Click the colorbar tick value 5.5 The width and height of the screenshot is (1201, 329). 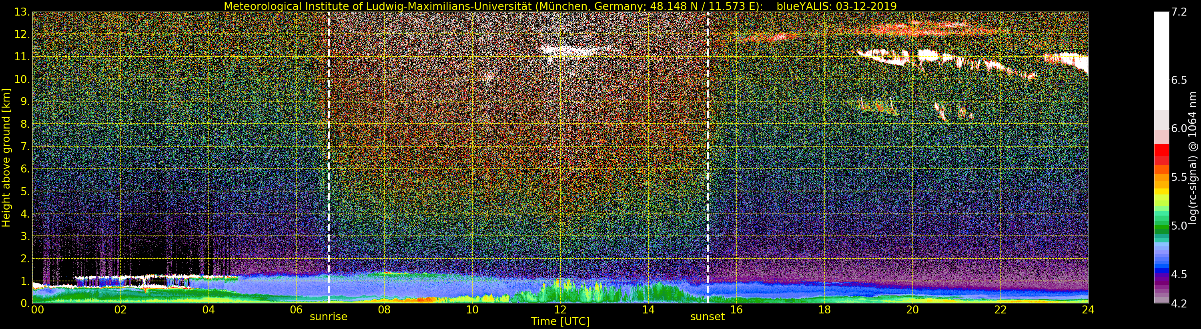pyautogui.click(x=1179, y=177)
